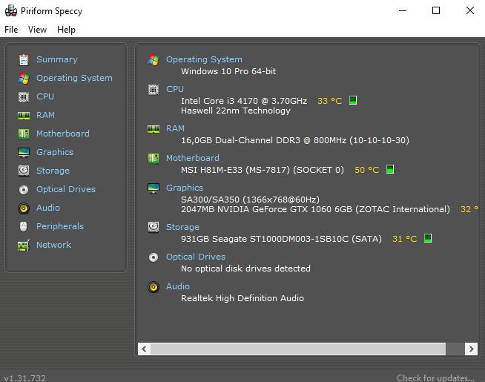Click the SA300/SA350 monitor line

pyautogui.click(x=250, y=200)
